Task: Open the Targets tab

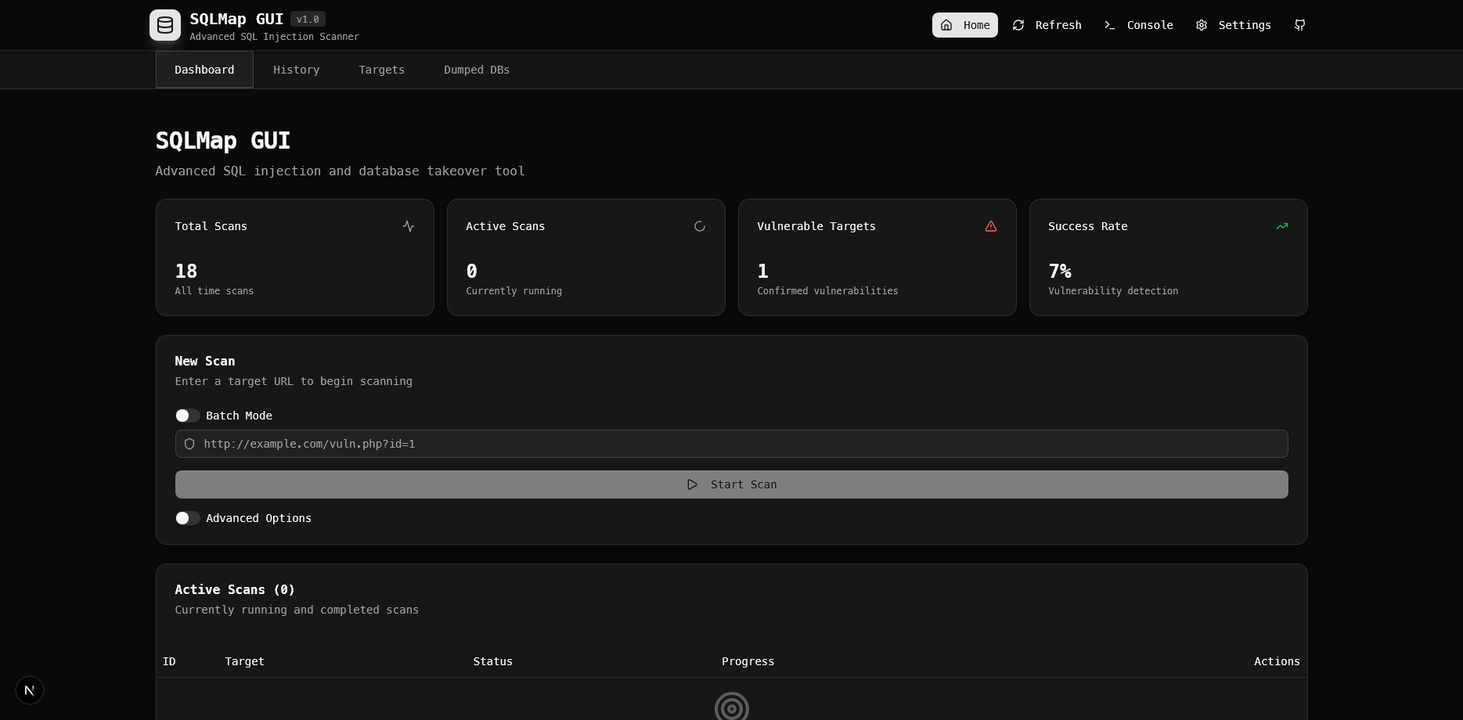Action: pos(381,70)
